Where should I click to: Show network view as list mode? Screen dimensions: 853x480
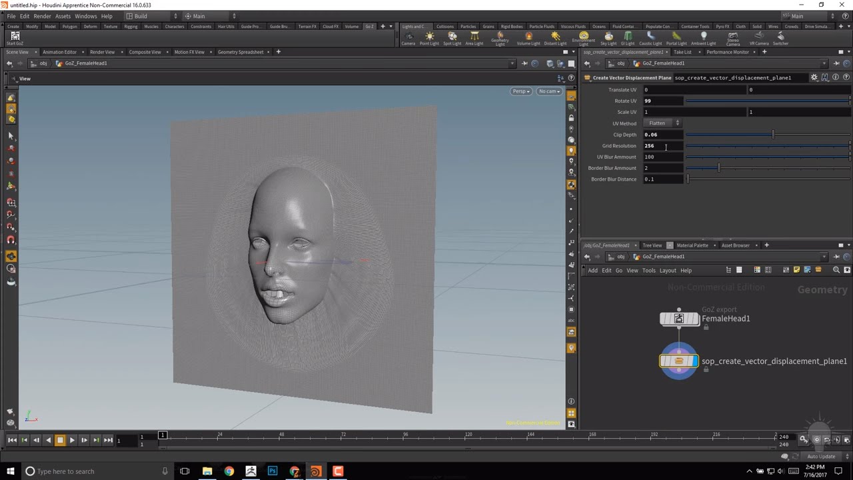739,270
